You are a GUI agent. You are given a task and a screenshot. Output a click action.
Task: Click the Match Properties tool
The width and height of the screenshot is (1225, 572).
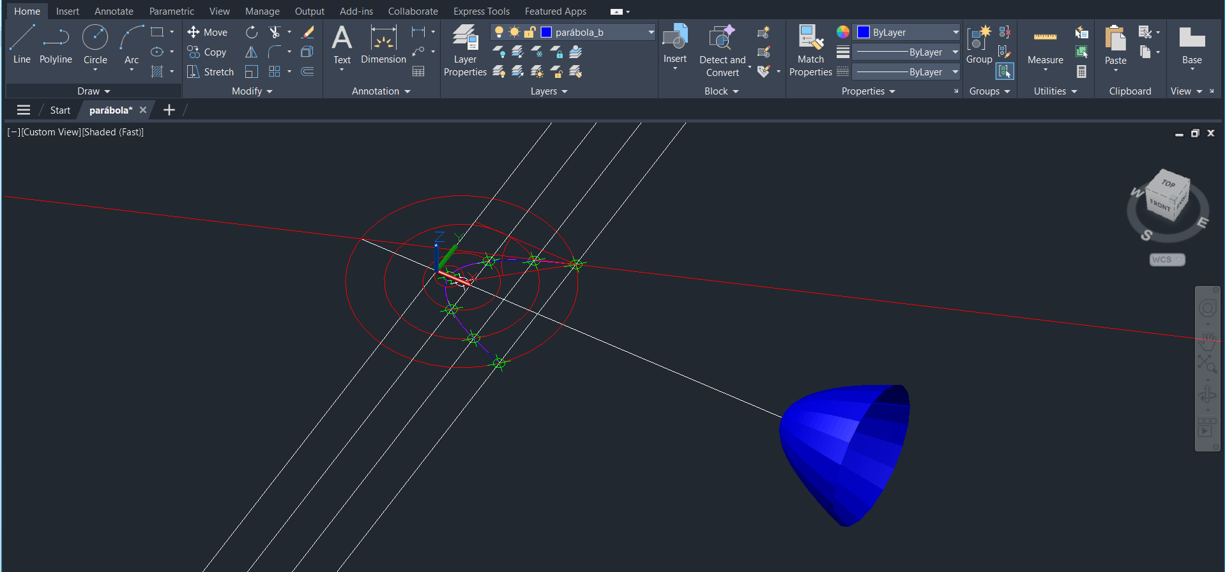point(810,50)
